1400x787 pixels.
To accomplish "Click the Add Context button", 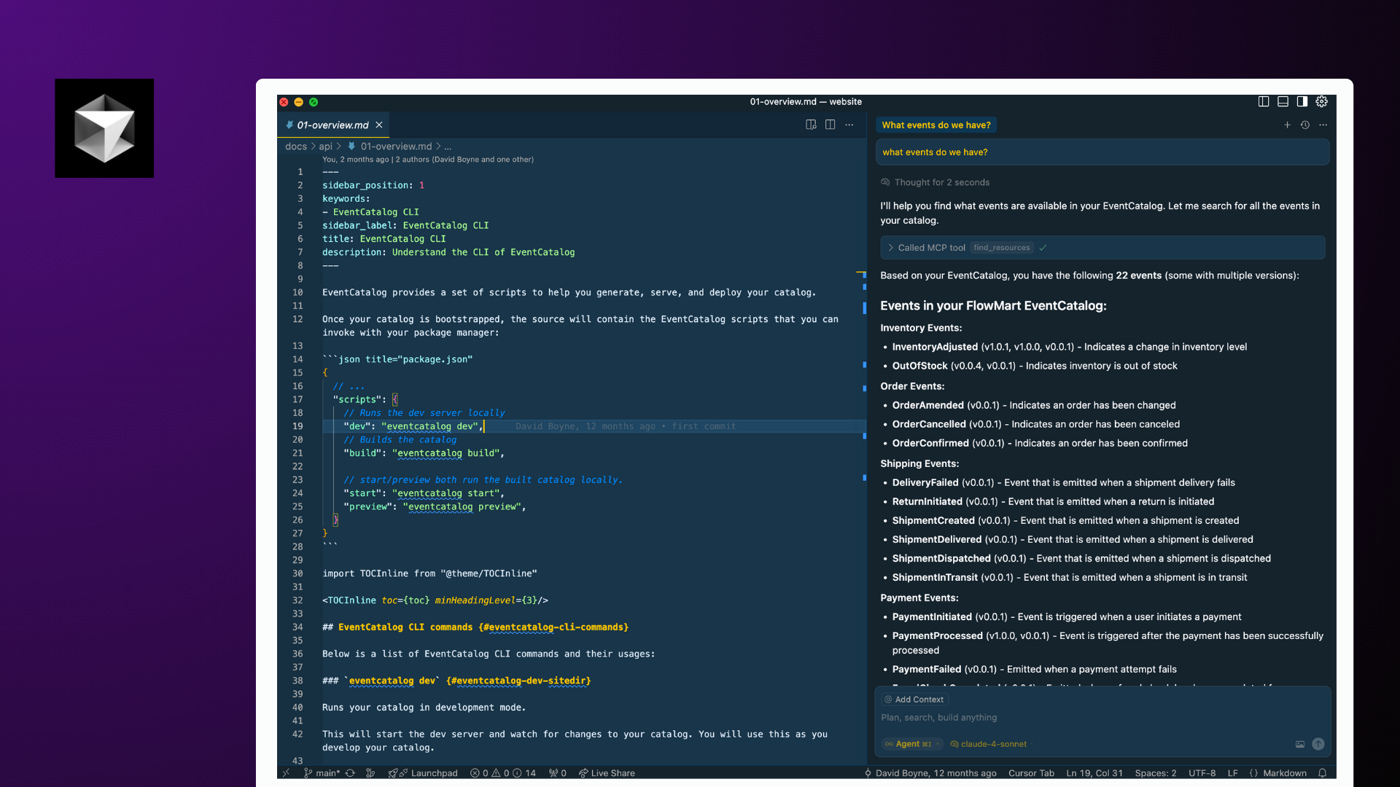I will coord(914,700).
